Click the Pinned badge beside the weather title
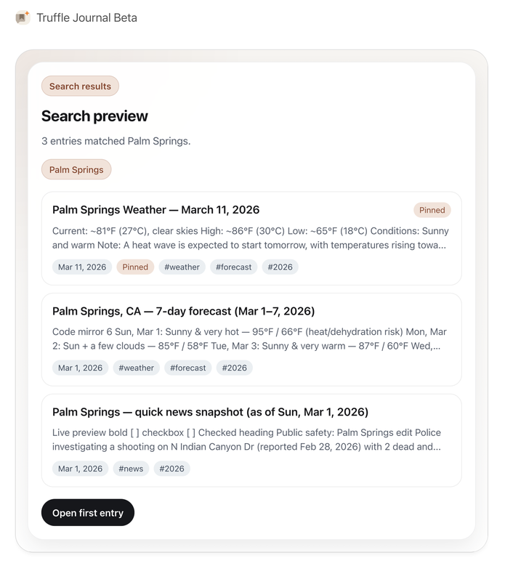Image resolution: width=513 pixels, height=566 pixels. point(432,210)
